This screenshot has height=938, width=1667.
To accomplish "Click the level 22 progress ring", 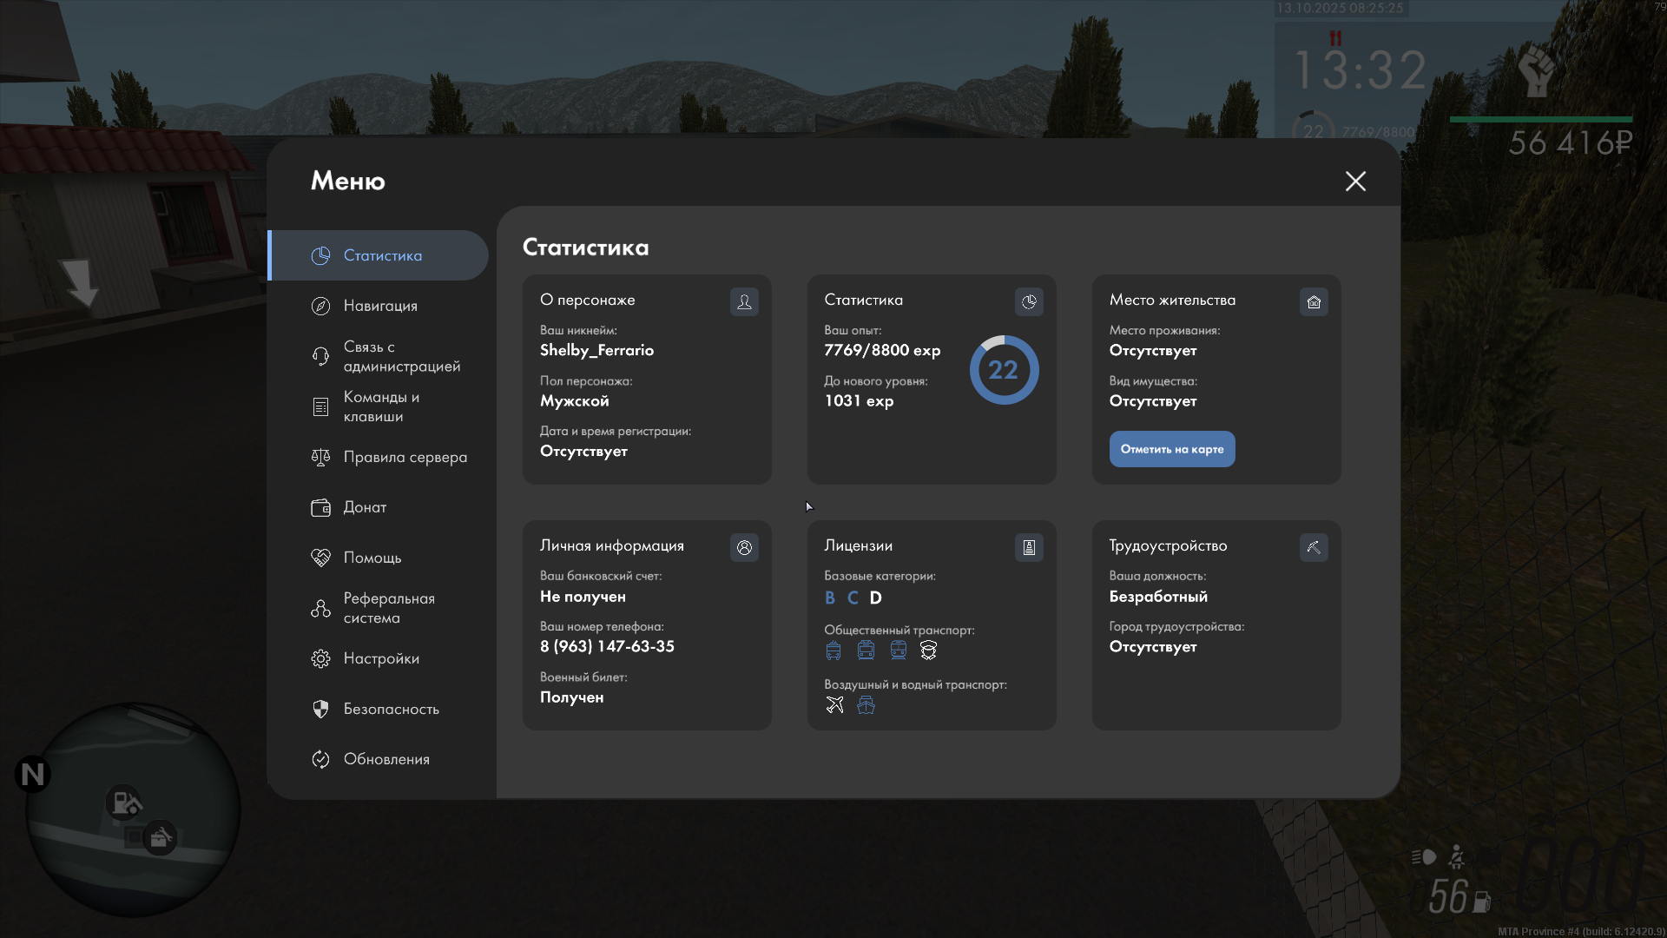I will click(x=1004, y=370).
